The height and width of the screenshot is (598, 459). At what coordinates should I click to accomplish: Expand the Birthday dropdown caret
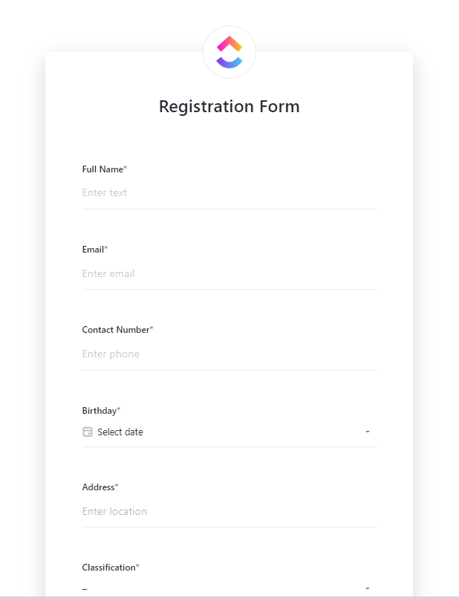coord(367,432)
